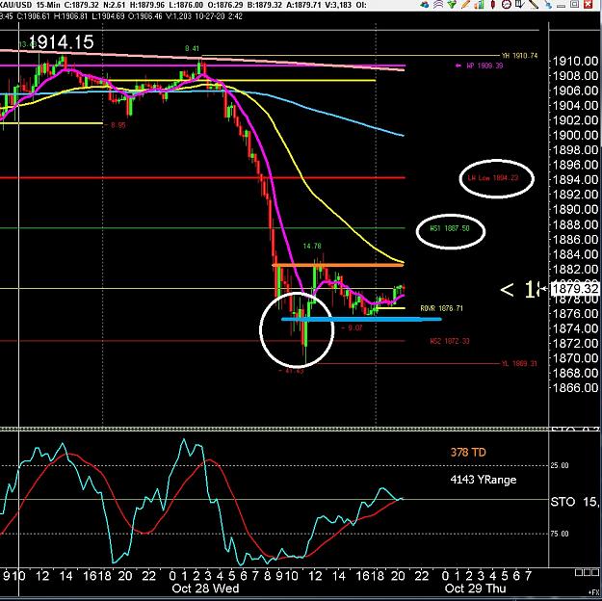Click the checklist with checkmark icon
Screen dimensions: 602x601
point(519,5)
